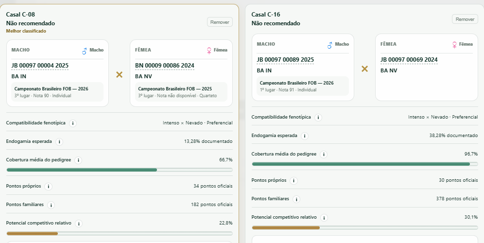Viewport: 484px width, 243px height.
Task: Remove Casal C-16 from comparison
Action: [465, 19]
